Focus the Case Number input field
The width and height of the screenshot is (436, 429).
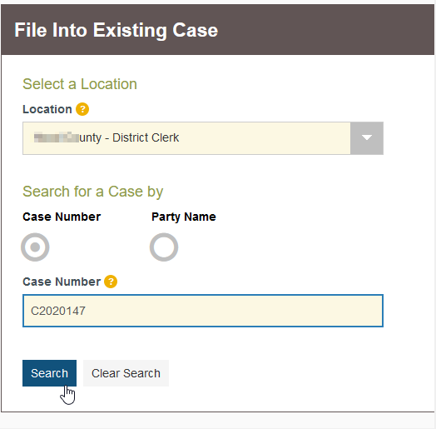point(203,311)
